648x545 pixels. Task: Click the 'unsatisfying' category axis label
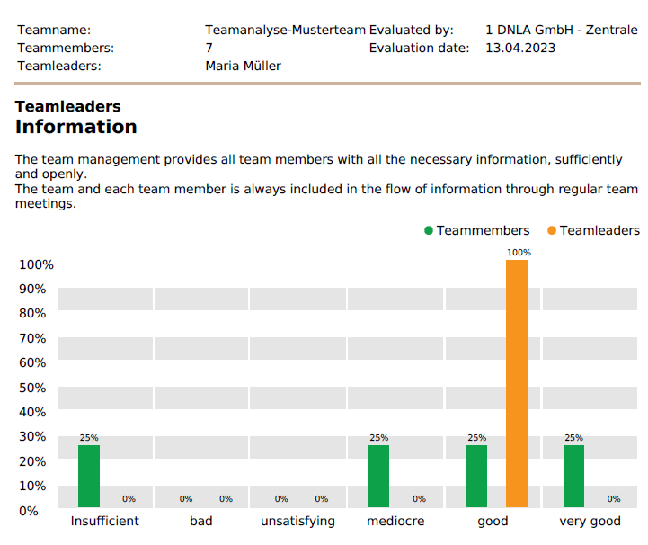[x=297, y=522]
